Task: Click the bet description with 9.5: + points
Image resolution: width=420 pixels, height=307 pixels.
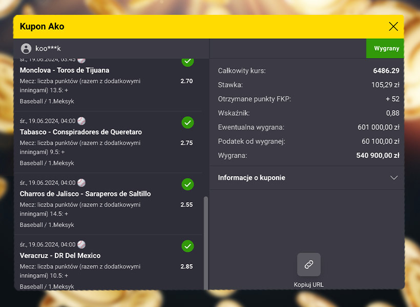Action: 80,147
